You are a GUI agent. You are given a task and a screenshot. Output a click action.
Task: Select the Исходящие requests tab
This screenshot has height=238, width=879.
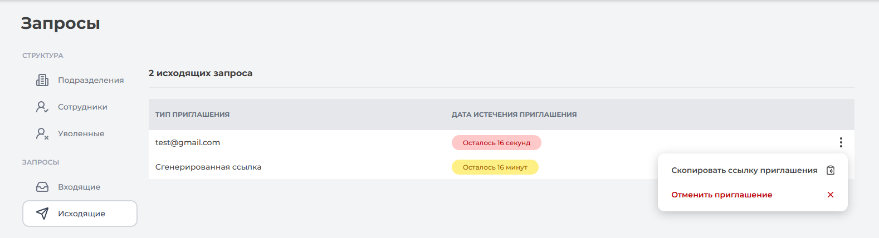pyautogui.click(x=81, y=214)
